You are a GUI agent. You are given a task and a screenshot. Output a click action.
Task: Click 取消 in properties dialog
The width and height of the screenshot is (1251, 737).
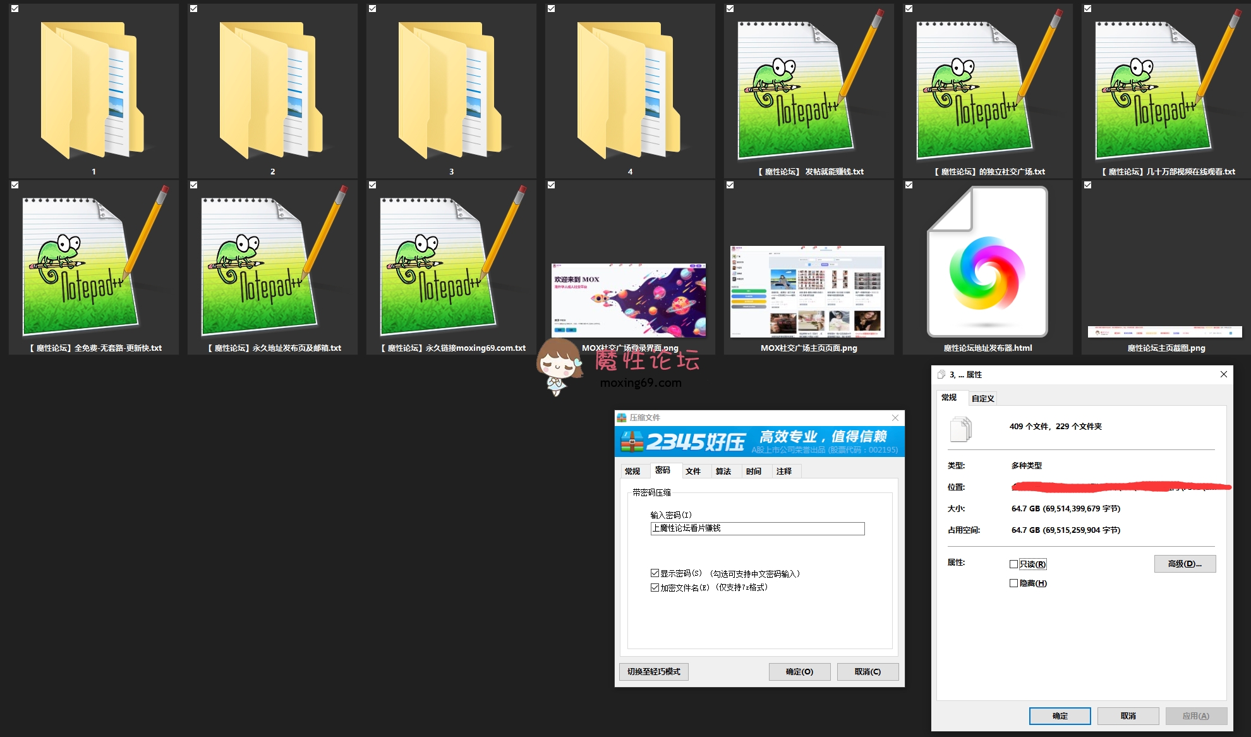pos(1128,716)
